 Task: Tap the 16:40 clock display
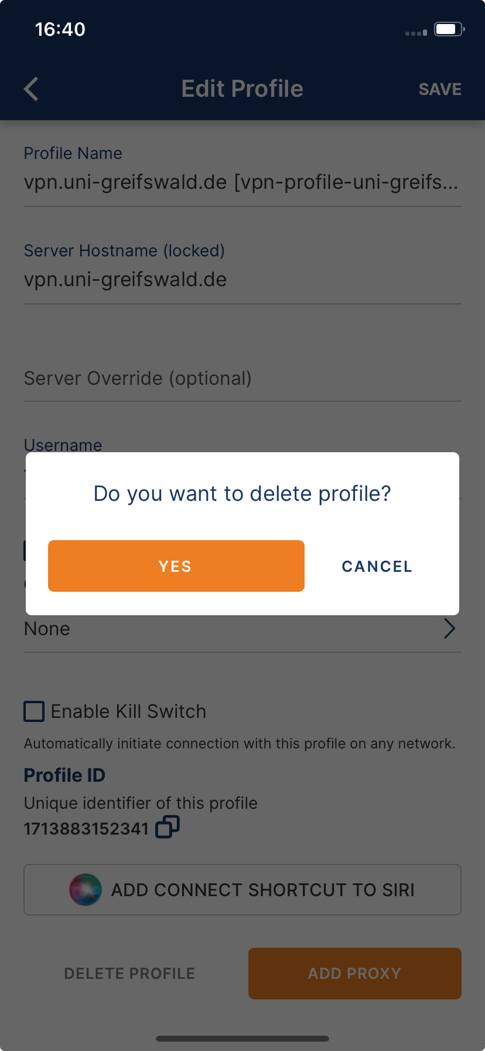(x=60, y=29)
